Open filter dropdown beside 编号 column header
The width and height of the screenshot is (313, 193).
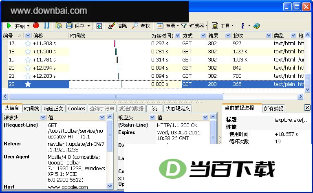pyautogui.click(x=28, y=35)
